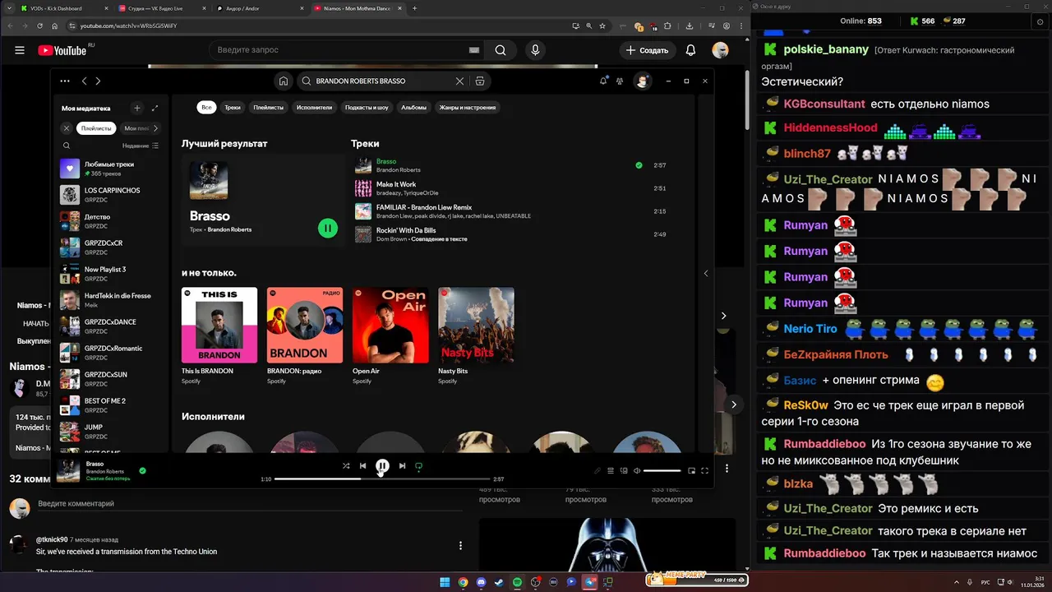The image size is (1052, 592).
Task: Open Connect to a device icon
Action: [x=624, y=471]
